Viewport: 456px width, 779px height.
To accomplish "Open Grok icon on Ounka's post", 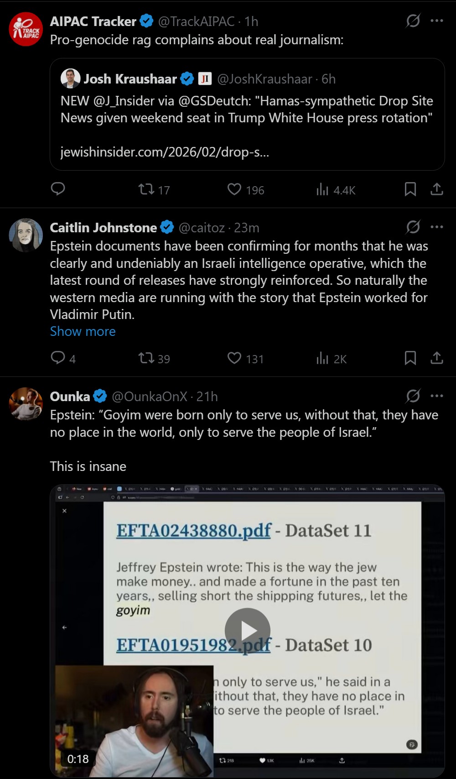I will coord(413,396).
